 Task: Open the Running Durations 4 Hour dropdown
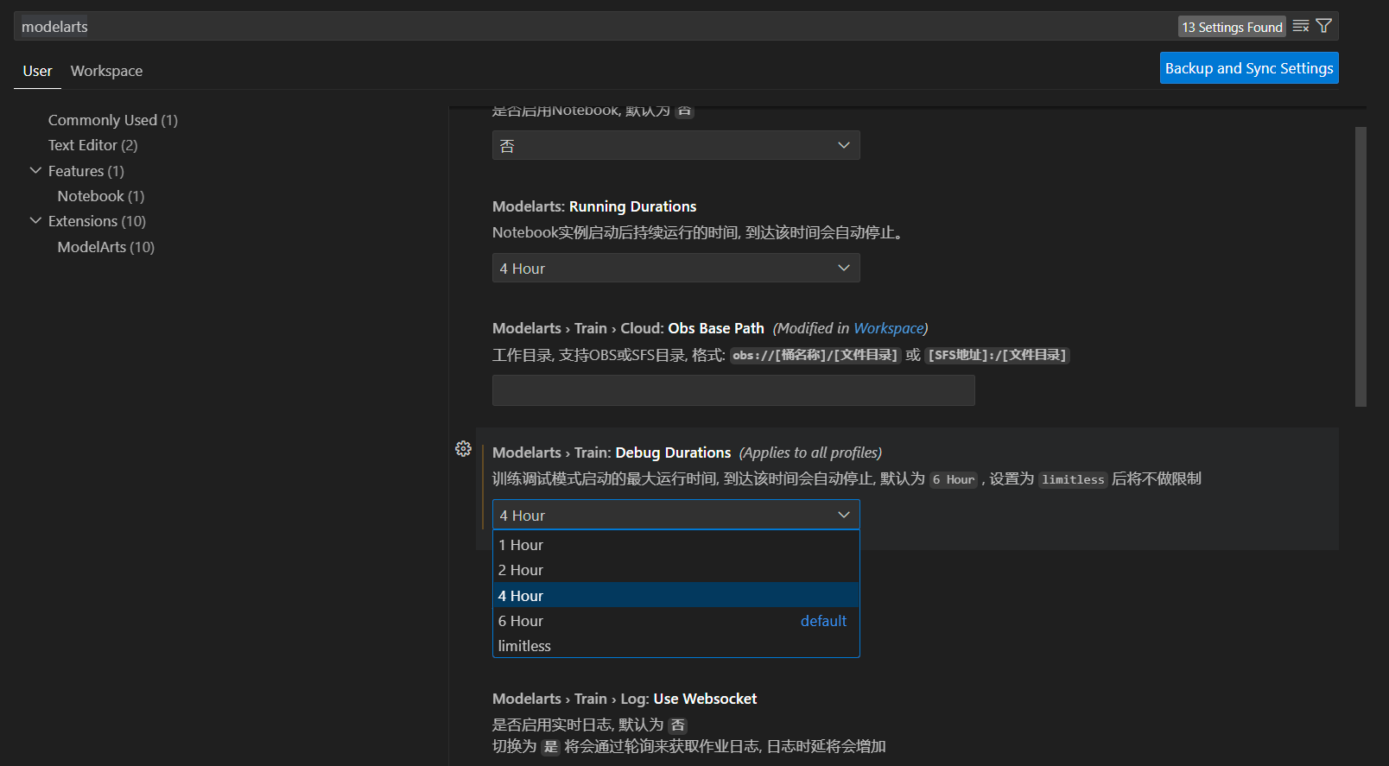[676, 268]
